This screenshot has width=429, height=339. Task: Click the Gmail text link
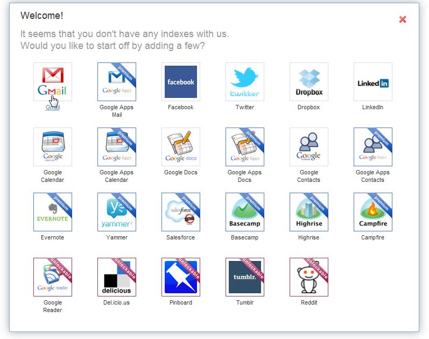coord(53,107)
